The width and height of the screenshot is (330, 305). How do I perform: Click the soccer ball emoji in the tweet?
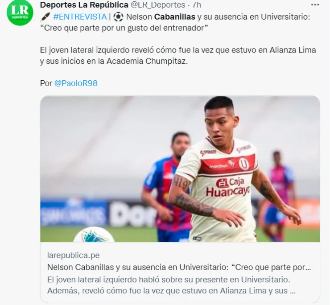tap(118, 17)
